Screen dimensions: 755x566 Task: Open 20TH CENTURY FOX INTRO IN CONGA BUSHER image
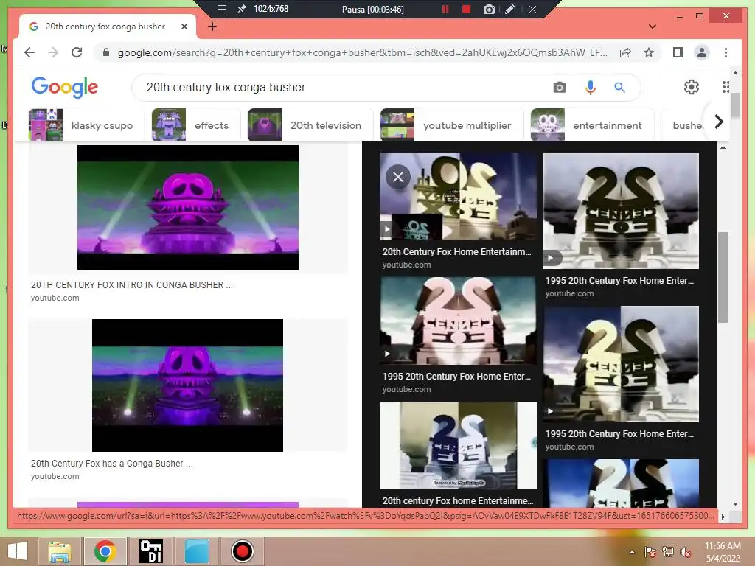click(x=188, y=207)
